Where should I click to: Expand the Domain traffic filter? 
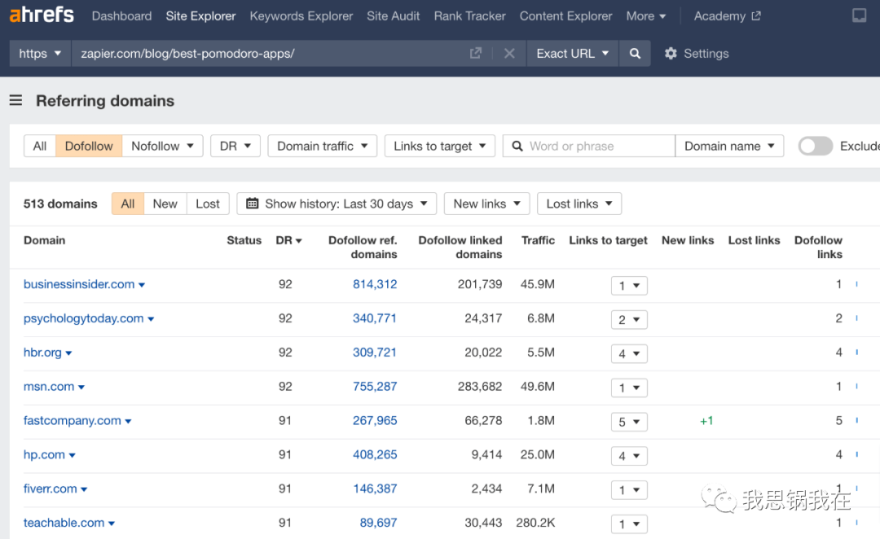pyautogui.click(x=322, y=146)
